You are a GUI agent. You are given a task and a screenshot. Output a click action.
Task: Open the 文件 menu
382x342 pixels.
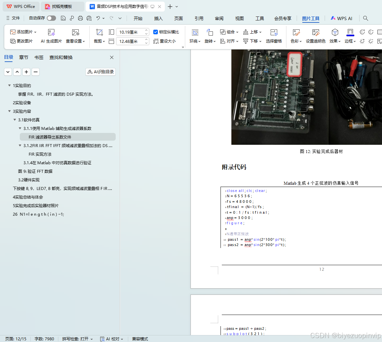click(x=13, y=18)
